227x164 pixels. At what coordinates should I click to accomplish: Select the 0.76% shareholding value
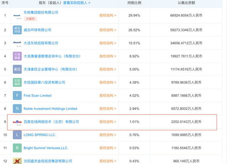[x=134, y=135]
